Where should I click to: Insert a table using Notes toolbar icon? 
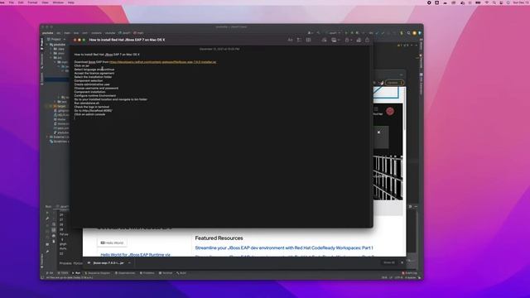click(308, 40)
